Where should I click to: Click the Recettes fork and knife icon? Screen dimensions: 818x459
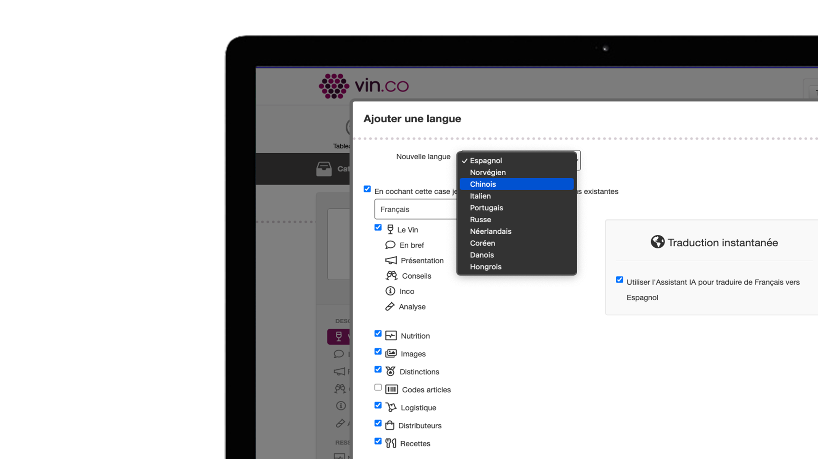(390, 443)
